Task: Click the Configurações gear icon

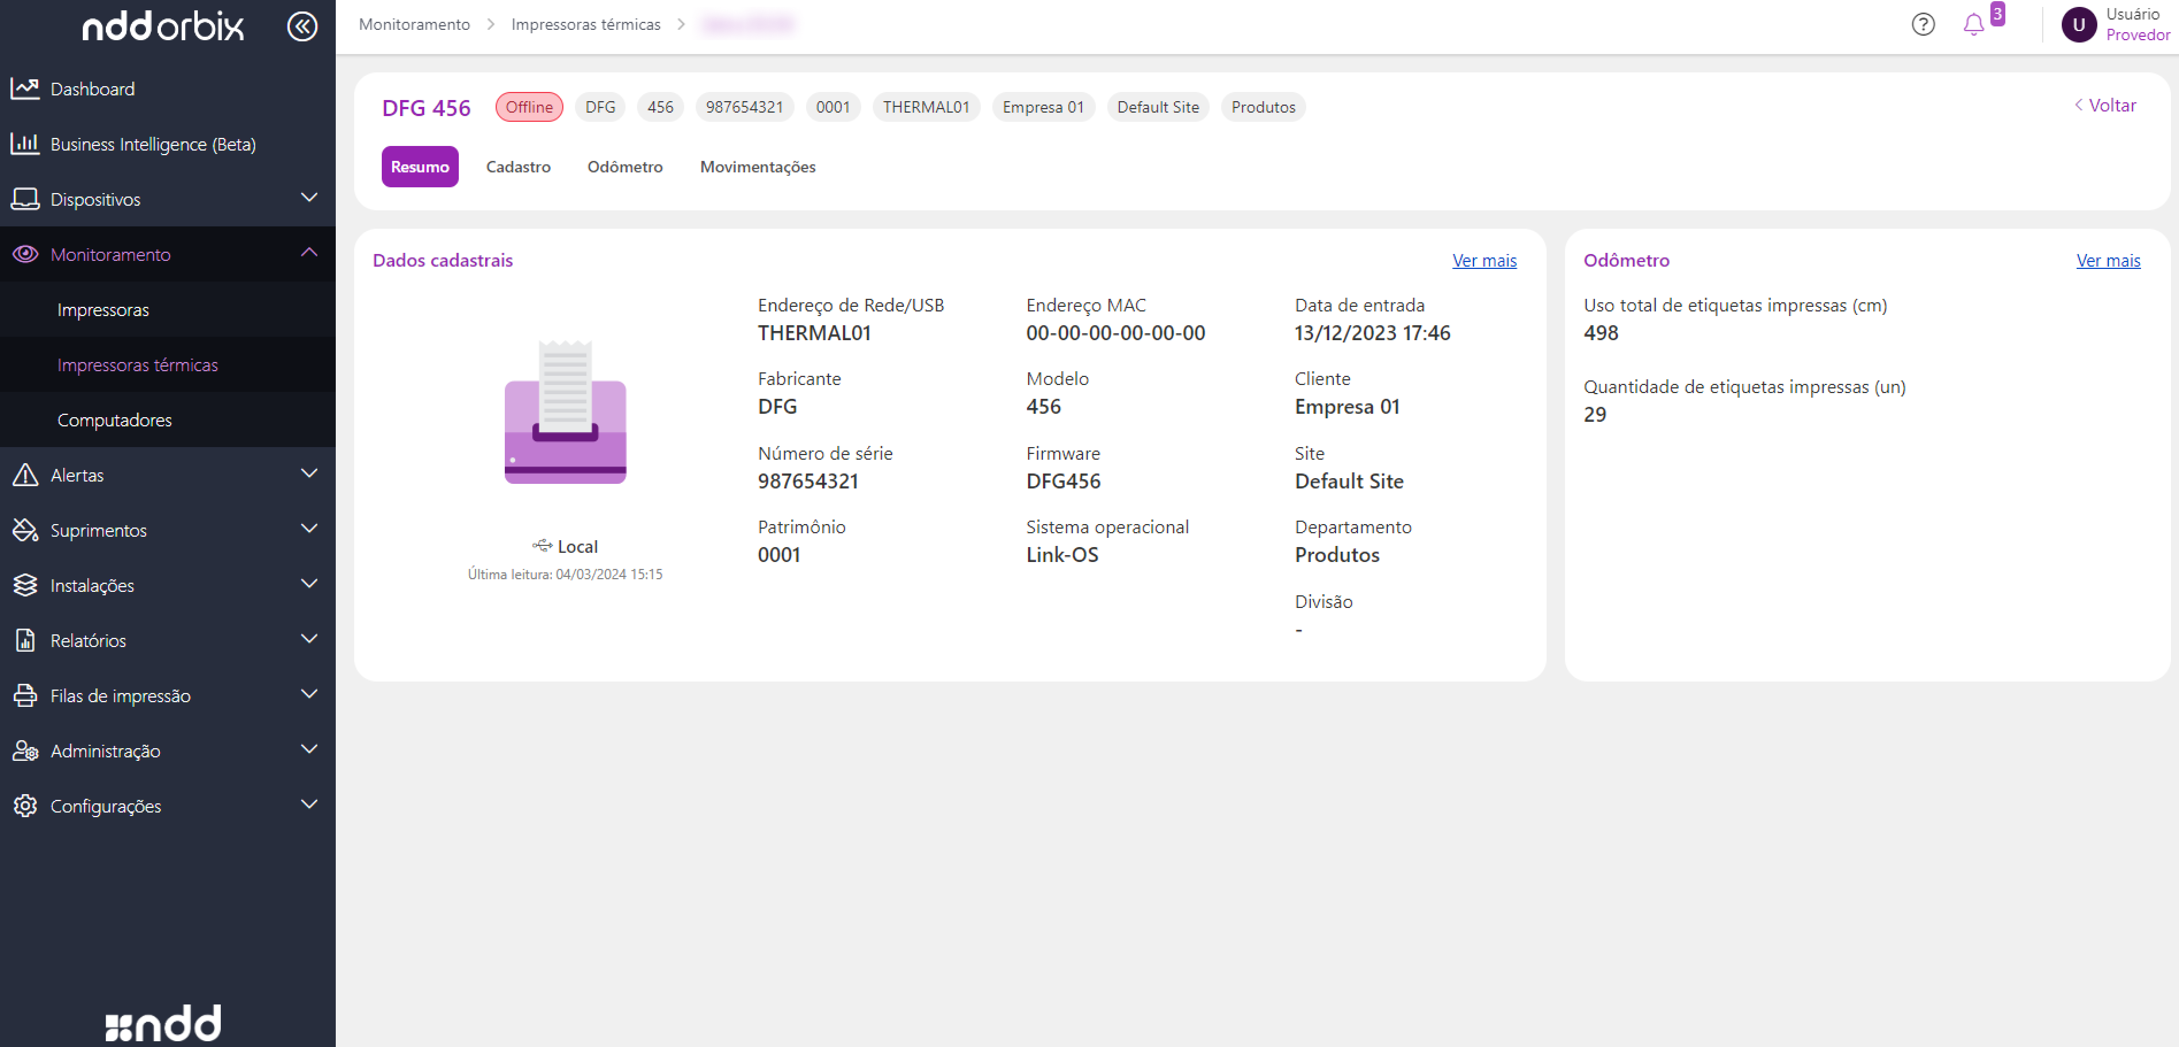Action: coord(25,805)
